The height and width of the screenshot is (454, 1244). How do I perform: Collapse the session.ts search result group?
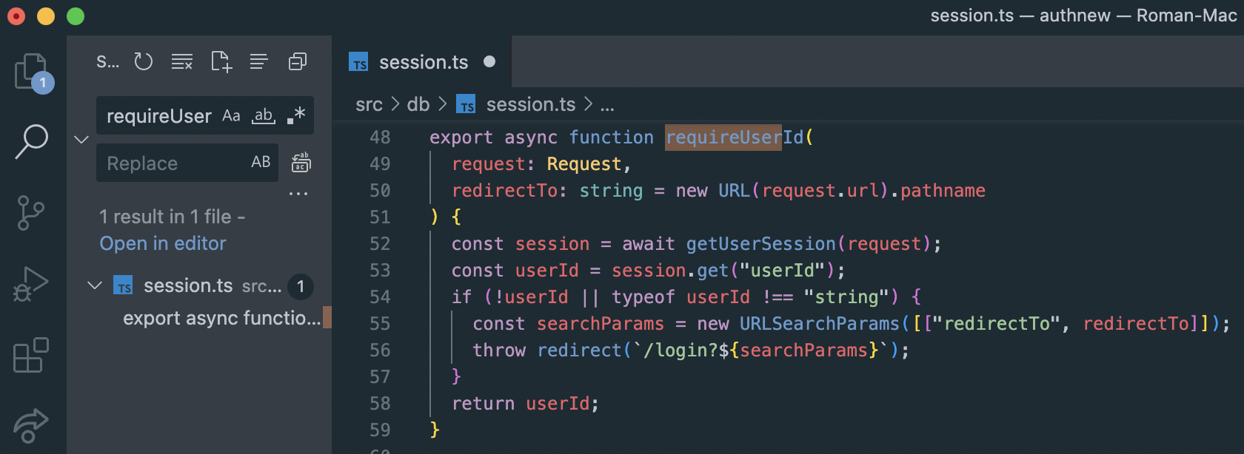click(95, 285)
